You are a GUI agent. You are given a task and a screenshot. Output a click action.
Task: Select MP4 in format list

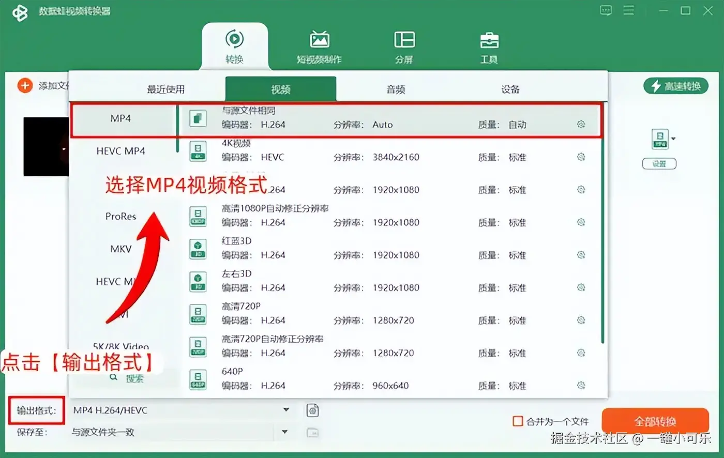[120, 118]
